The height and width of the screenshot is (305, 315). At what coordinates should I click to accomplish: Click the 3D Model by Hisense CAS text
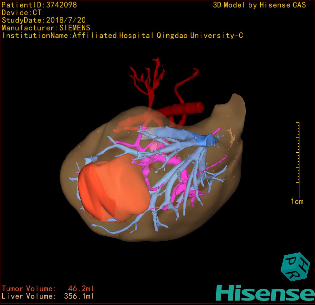click(259, 5)
